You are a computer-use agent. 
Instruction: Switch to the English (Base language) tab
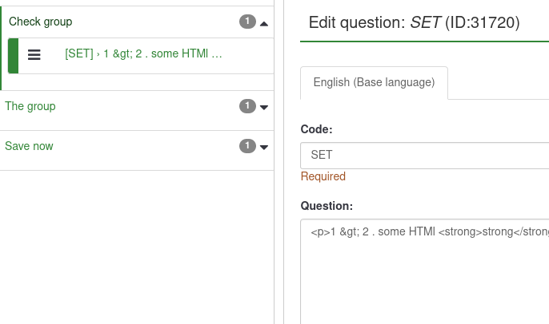[374, 82]
